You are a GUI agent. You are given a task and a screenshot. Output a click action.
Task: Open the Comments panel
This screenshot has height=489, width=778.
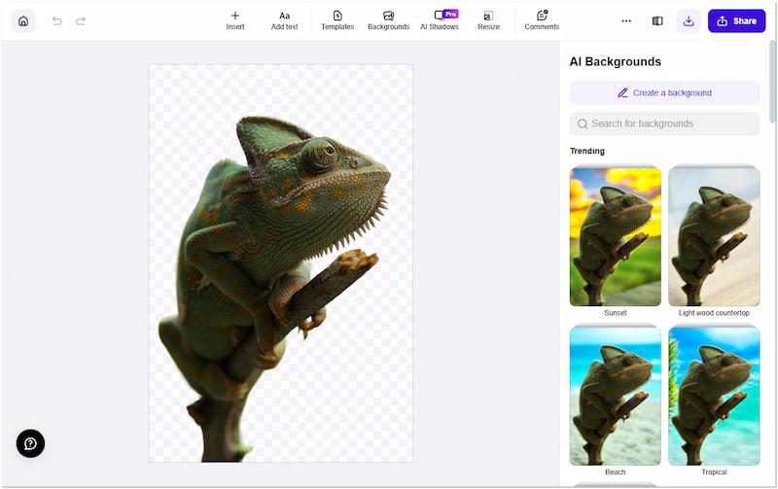(x=542, y=20)
